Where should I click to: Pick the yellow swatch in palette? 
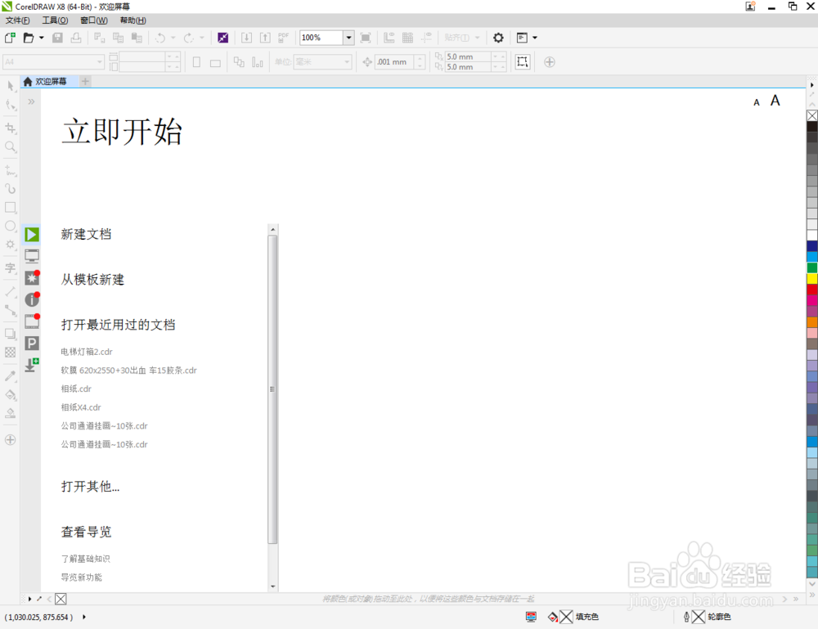coord(812,279)
